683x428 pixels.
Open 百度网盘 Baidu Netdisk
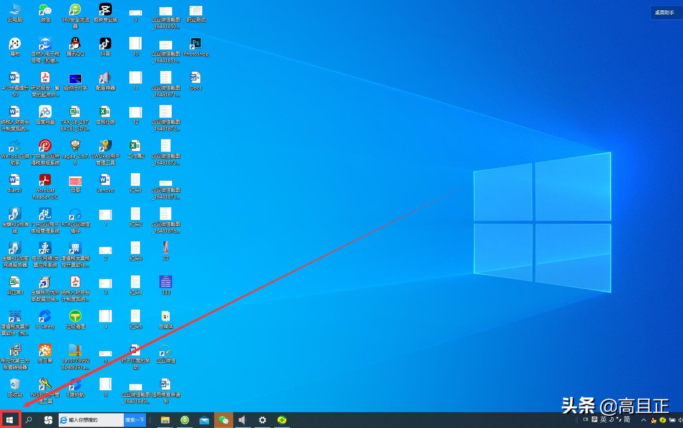click(x=45, y=112)
